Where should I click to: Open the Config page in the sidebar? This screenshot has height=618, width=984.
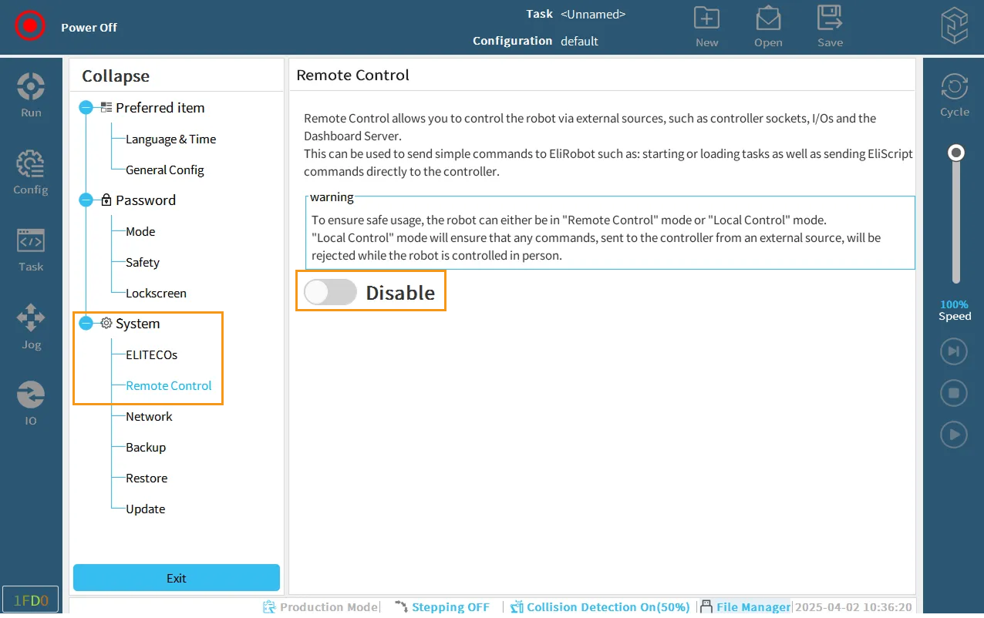(x=31, y=172)
